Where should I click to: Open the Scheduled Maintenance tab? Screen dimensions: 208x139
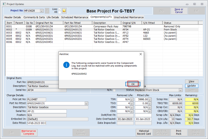(x=74, y=17)
